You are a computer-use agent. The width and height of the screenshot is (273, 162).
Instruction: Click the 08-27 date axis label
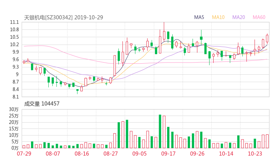(x=111, y=154)
